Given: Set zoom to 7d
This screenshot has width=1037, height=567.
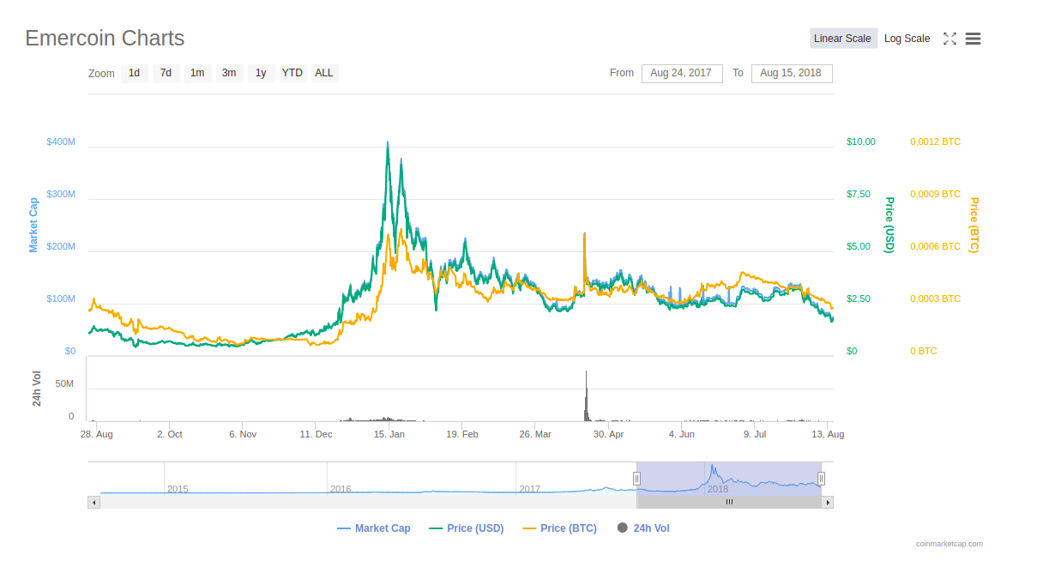Looking at the screenshot, I should pos(166,73).
